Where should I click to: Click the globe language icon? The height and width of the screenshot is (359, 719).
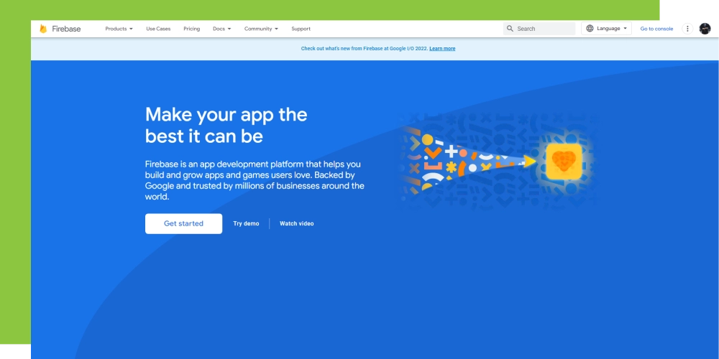pos(590,29)
